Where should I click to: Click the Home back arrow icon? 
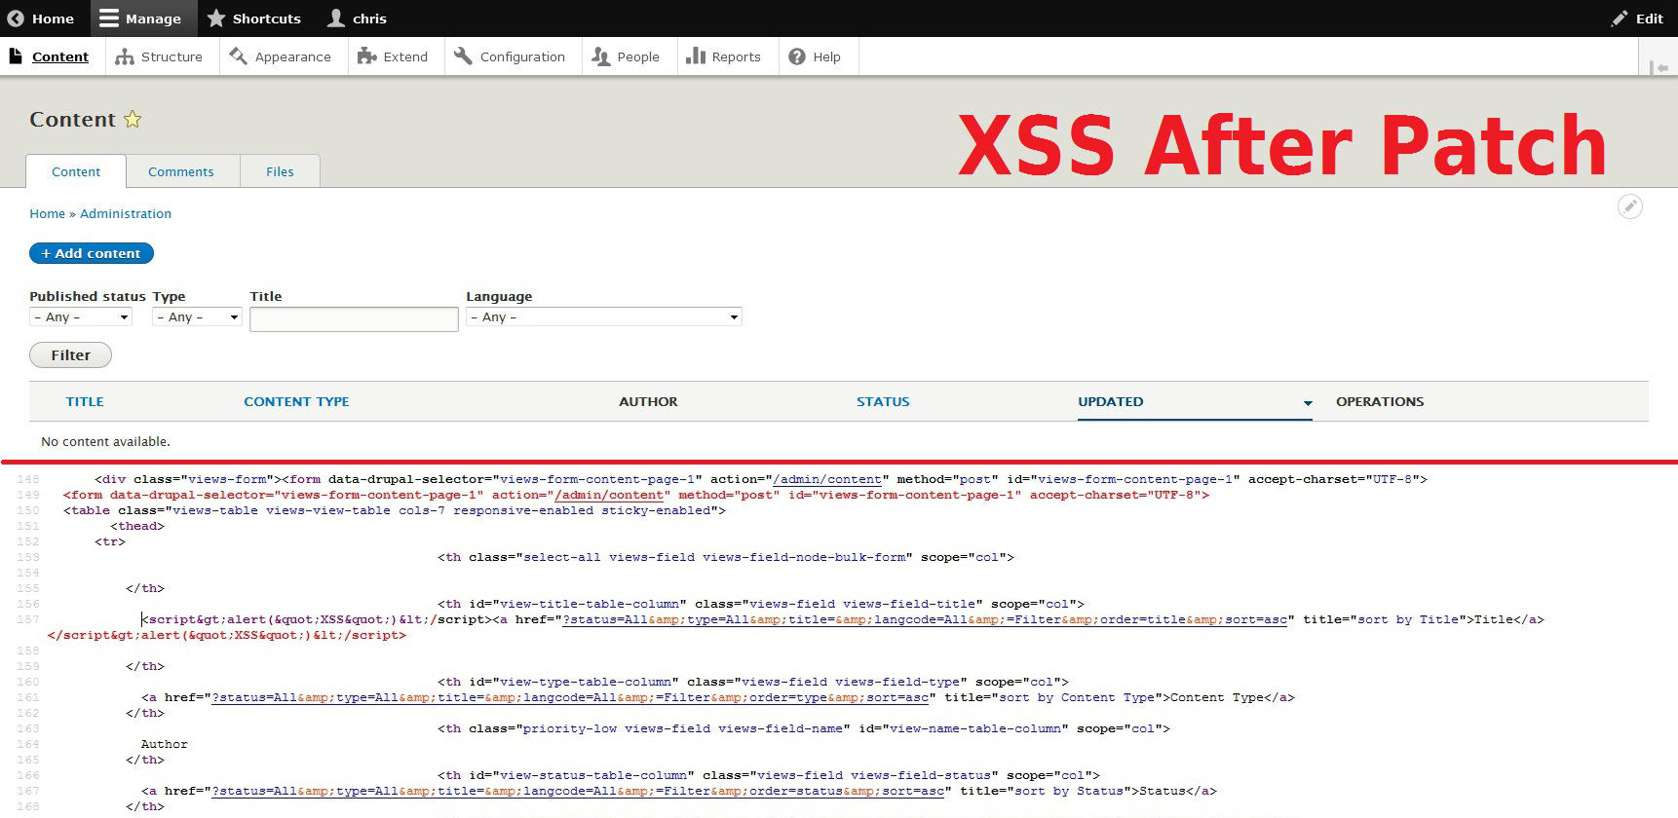point(16,19)
